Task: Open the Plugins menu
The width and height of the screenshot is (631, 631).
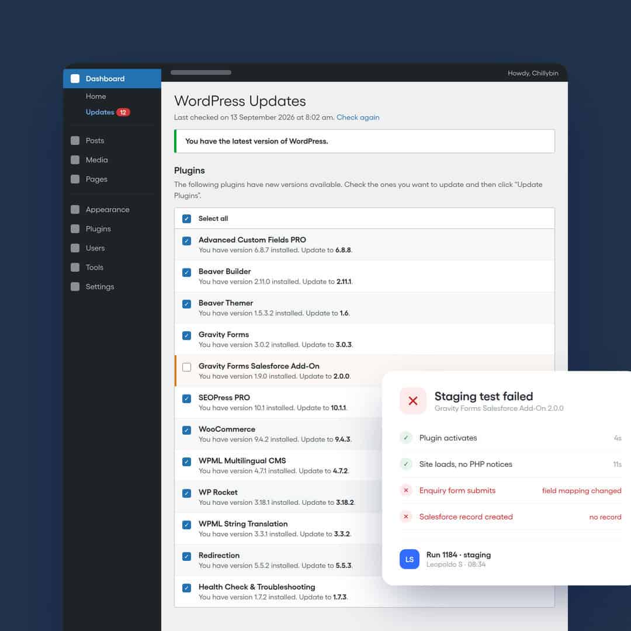Action: click(x=98, y=228)
